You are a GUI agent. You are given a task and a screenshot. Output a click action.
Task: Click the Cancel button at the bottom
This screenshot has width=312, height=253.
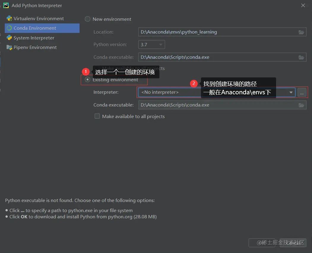tap(293, 243)
